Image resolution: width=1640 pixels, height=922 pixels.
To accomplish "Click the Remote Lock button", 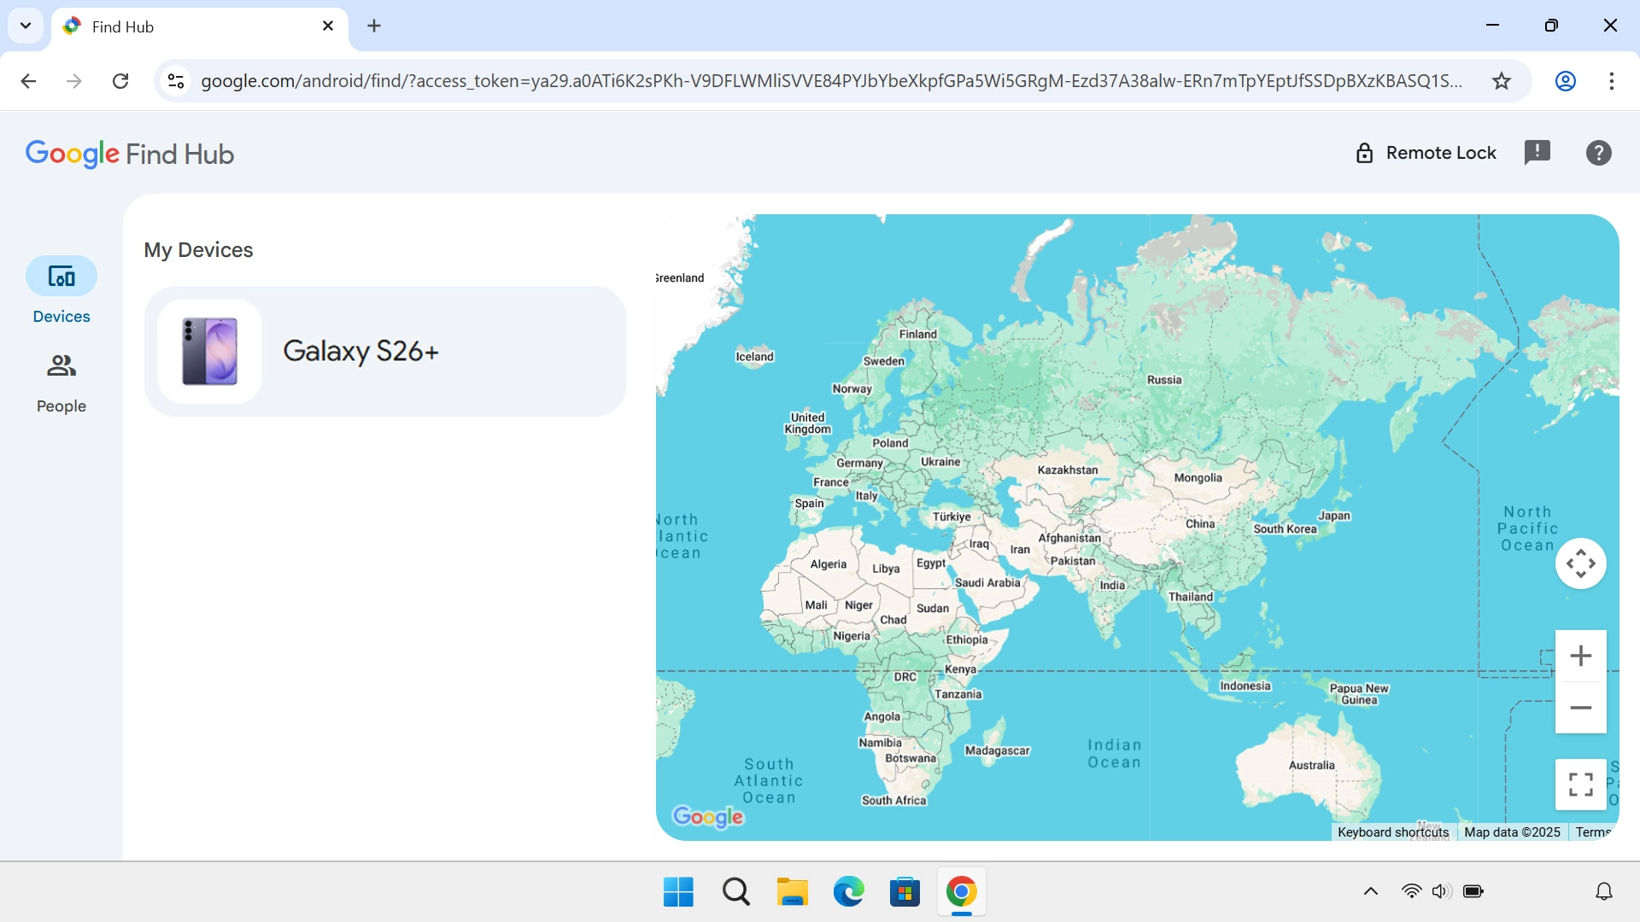I will (1426, 153).
